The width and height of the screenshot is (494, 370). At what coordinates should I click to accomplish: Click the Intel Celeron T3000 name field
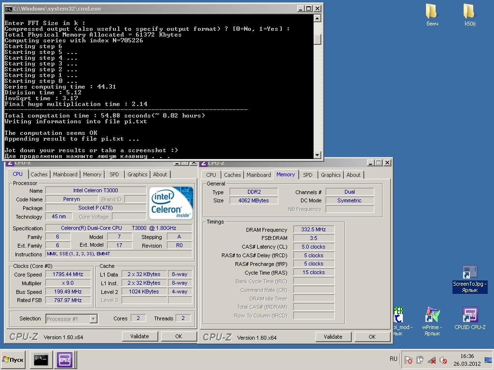96,190
